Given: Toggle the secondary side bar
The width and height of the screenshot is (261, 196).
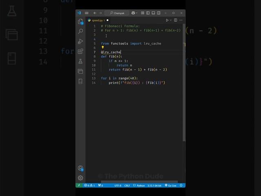Looking at the screenshot, I should click(x=159, y=13).
